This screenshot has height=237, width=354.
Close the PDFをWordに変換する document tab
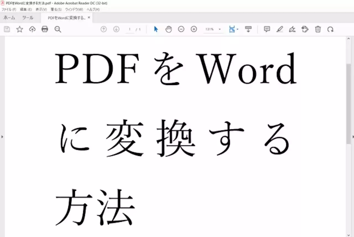(89, 17)
